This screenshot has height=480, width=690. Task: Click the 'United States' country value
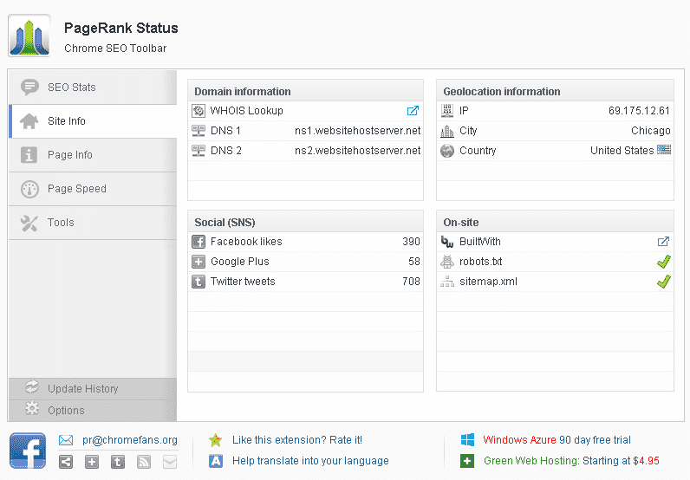click(622, 151)
